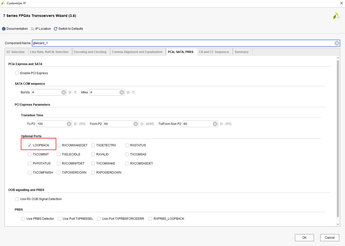345x246 pixels.
Task: Check RXPRBS_LOOPBACK option
Action: click(x=150, y=219)
